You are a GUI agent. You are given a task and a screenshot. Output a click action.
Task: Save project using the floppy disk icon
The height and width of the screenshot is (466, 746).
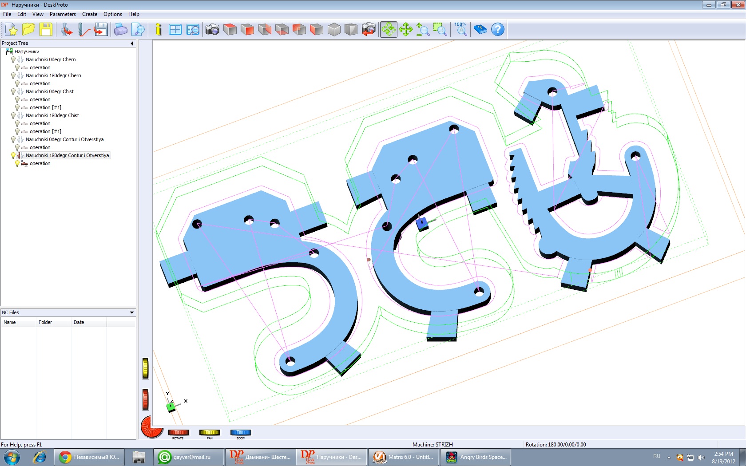pos(46,30)
